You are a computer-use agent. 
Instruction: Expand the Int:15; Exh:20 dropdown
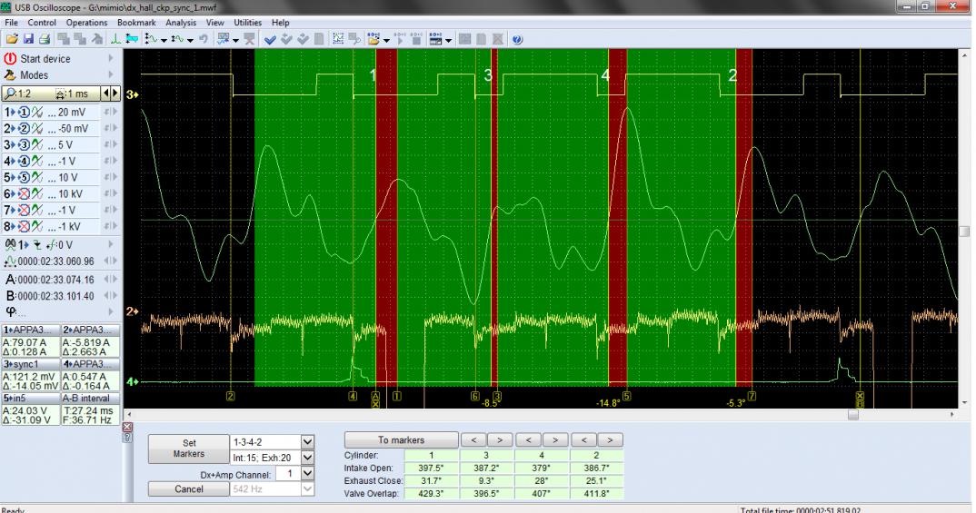306,457
